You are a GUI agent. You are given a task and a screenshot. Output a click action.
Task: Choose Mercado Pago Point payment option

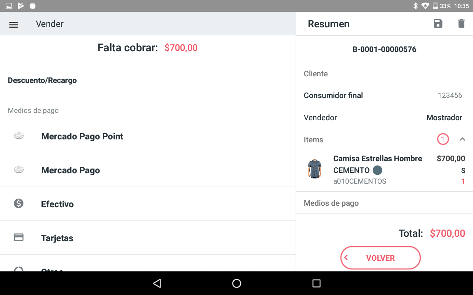coord(148,136)
